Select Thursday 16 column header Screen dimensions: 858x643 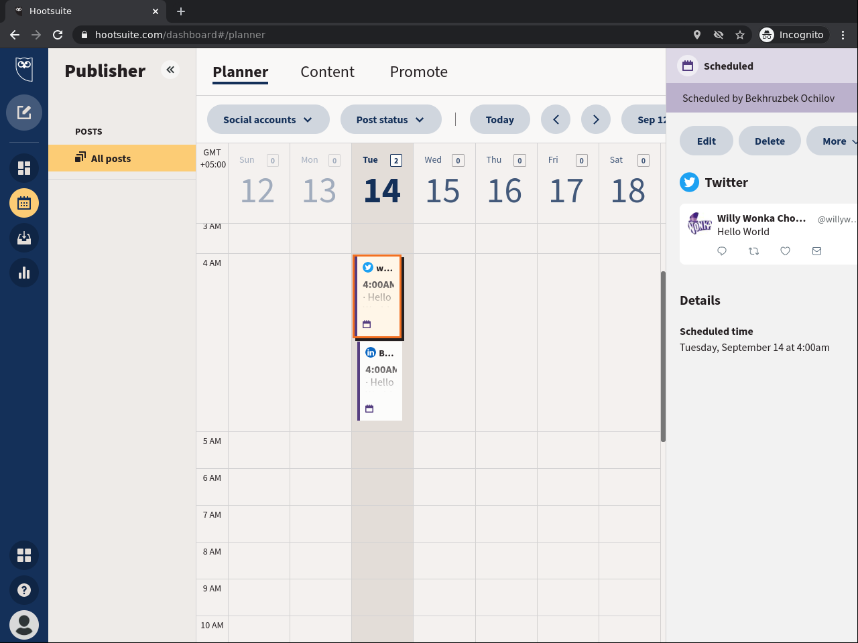coord(506,182)
